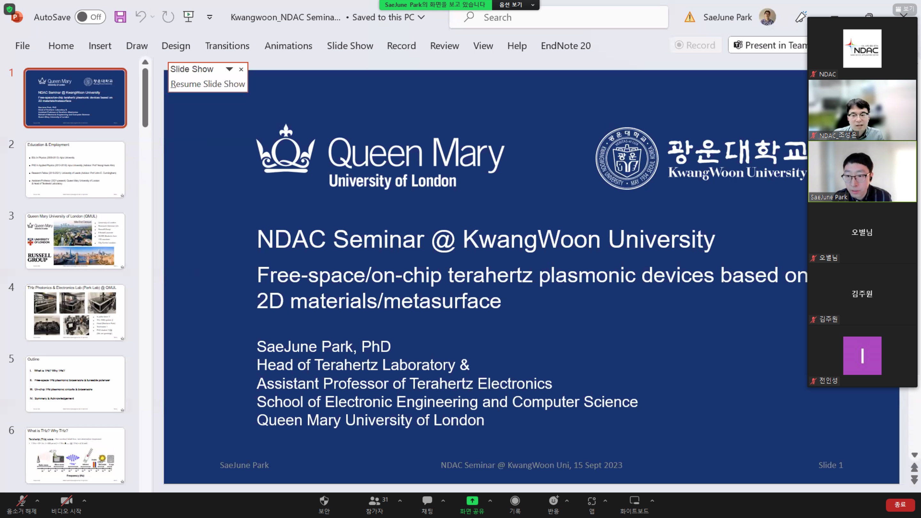Click Resume Slide Show link
Image resolution: width=921 pixels, height=518 pixels.
(x=208, y=84)
